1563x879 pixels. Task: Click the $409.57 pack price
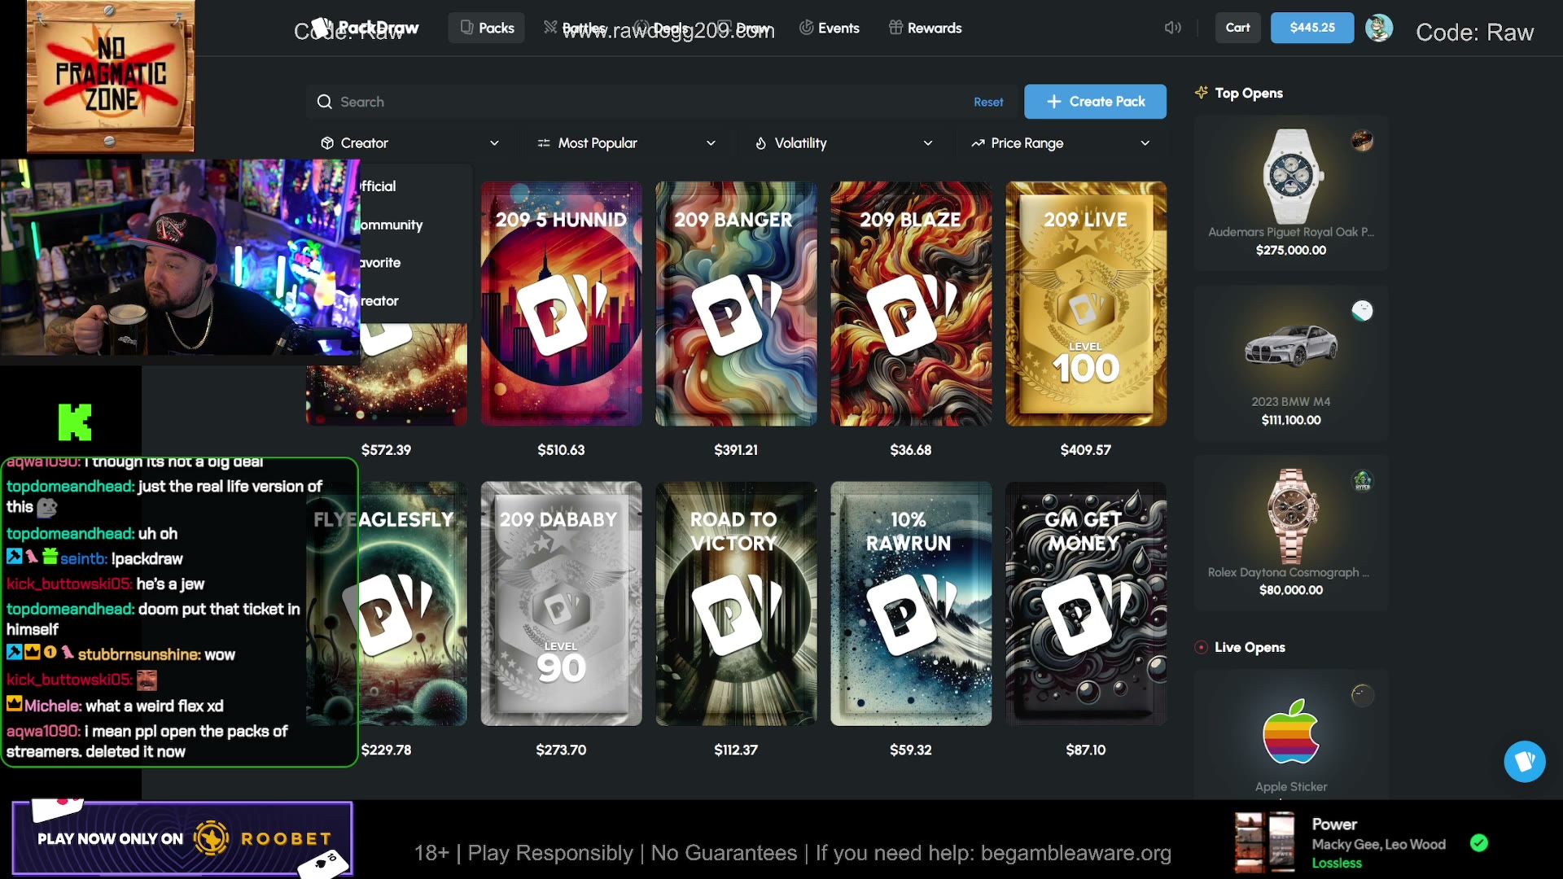tap(1086, 450)
